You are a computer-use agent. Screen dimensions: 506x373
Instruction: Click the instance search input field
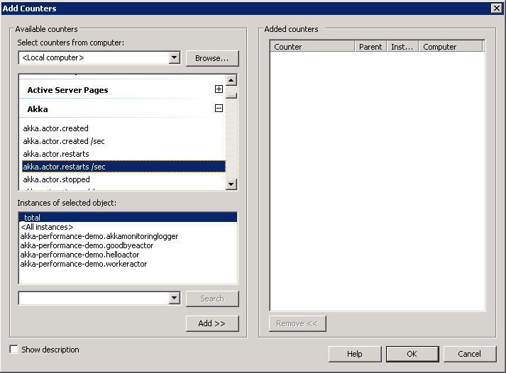click(x=94, y=298)
